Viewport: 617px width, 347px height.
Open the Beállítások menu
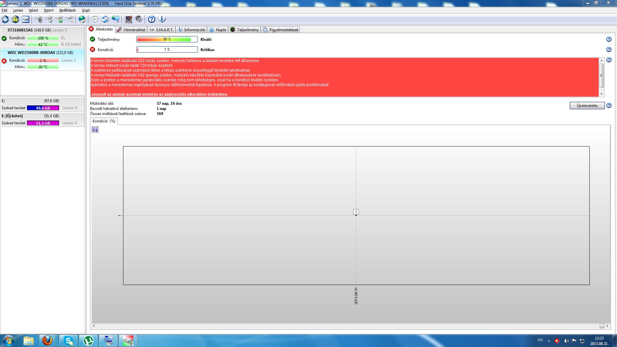pyautogui.click(x=67, y=10)
